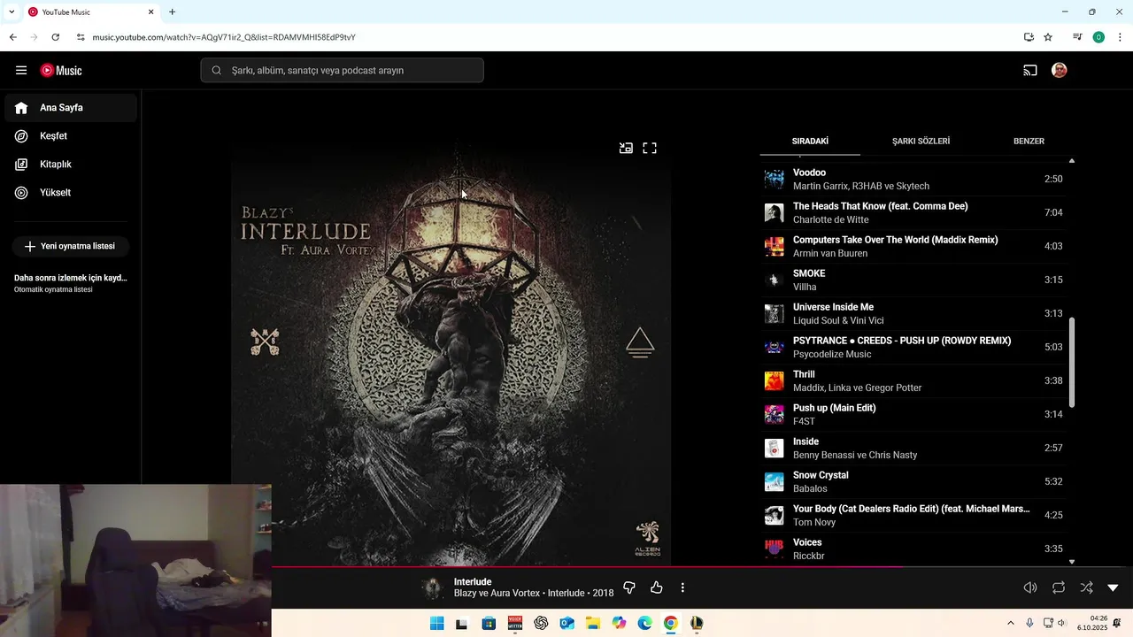Play Push up (Main Edit) by F4ST
This screenshot has width=1133, height=637.
tap(913, 415)
